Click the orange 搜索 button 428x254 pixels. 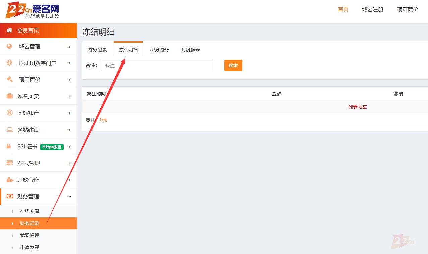(233, 65)
